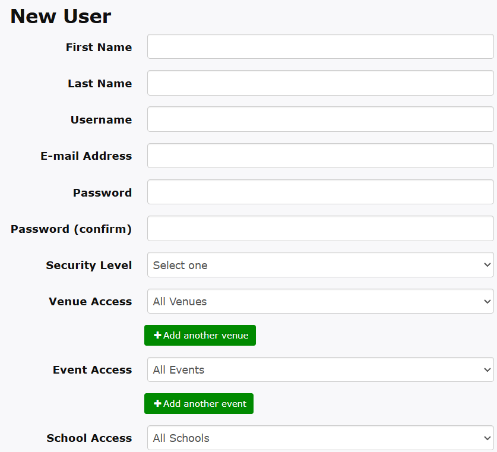
Task: Focus the Password input box
Action: (x=320, y=192)
